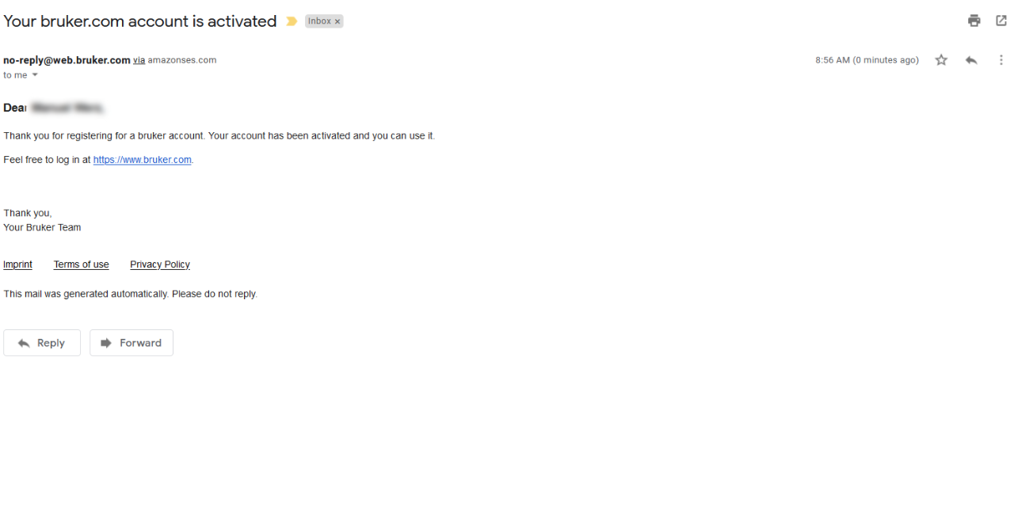Open the Privacy Policy link
Viewport: 1014px width, 532px height.
point(160,264)
